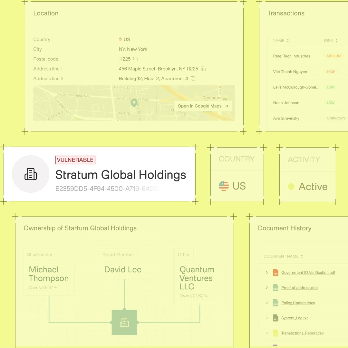Expand Transactions_Report.csv row
The height and width of the screenshot is (348, 348).
[267, 333]
